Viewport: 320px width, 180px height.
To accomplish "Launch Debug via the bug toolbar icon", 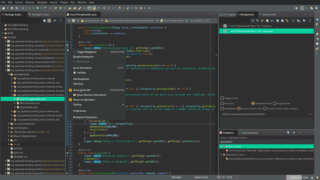I will (29, 8).
